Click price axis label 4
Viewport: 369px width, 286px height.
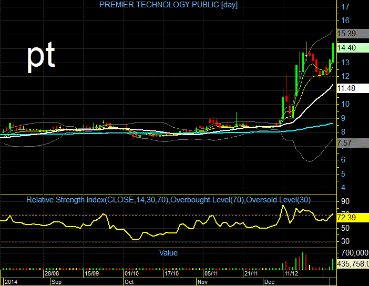(x=343, y=188)
